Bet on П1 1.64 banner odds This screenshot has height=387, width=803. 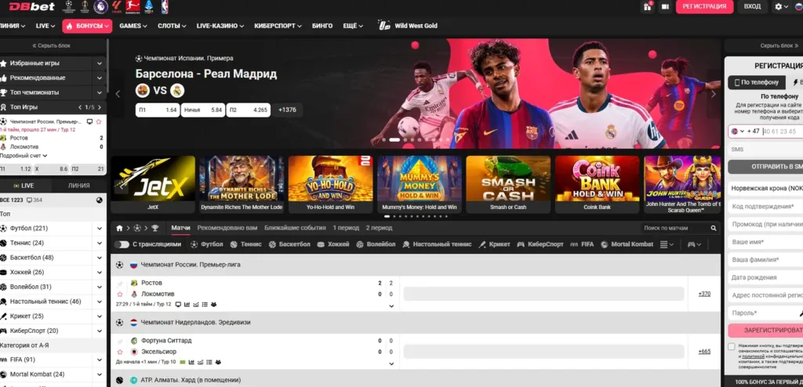(x=157, y=110)
